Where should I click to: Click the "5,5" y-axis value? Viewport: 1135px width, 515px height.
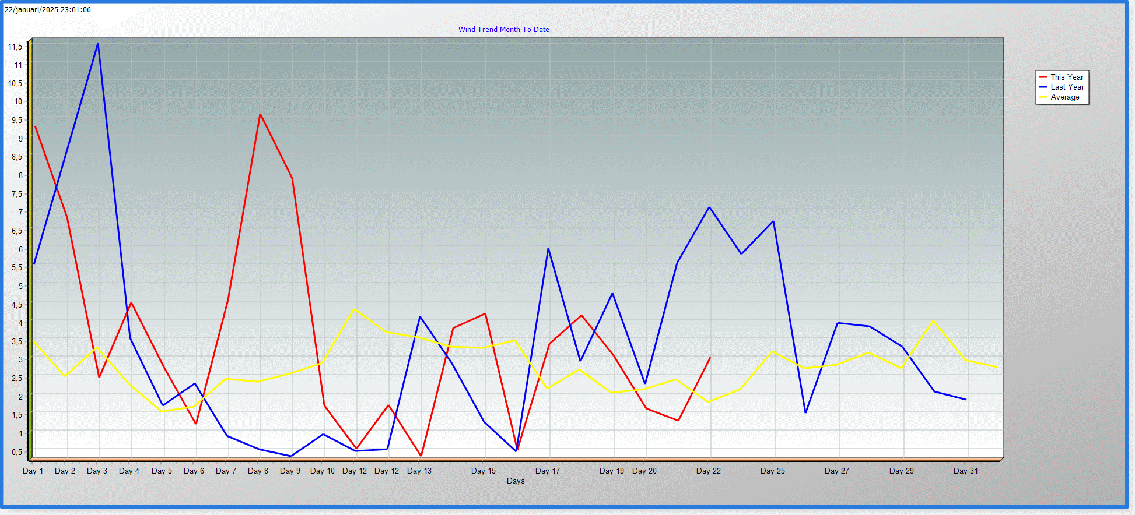coord(17,267)
